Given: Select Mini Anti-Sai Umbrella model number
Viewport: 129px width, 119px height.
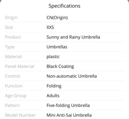Looking at the screenshot, I should click(69, 115).
